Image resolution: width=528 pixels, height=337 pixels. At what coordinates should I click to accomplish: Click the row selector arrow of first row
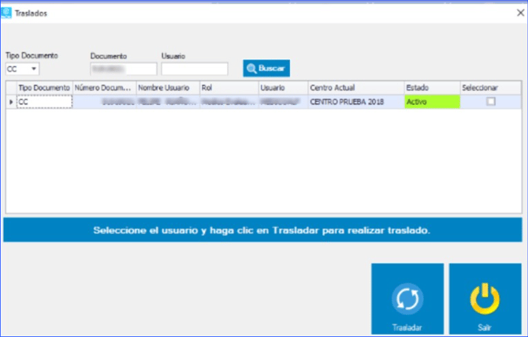[11, 102]
